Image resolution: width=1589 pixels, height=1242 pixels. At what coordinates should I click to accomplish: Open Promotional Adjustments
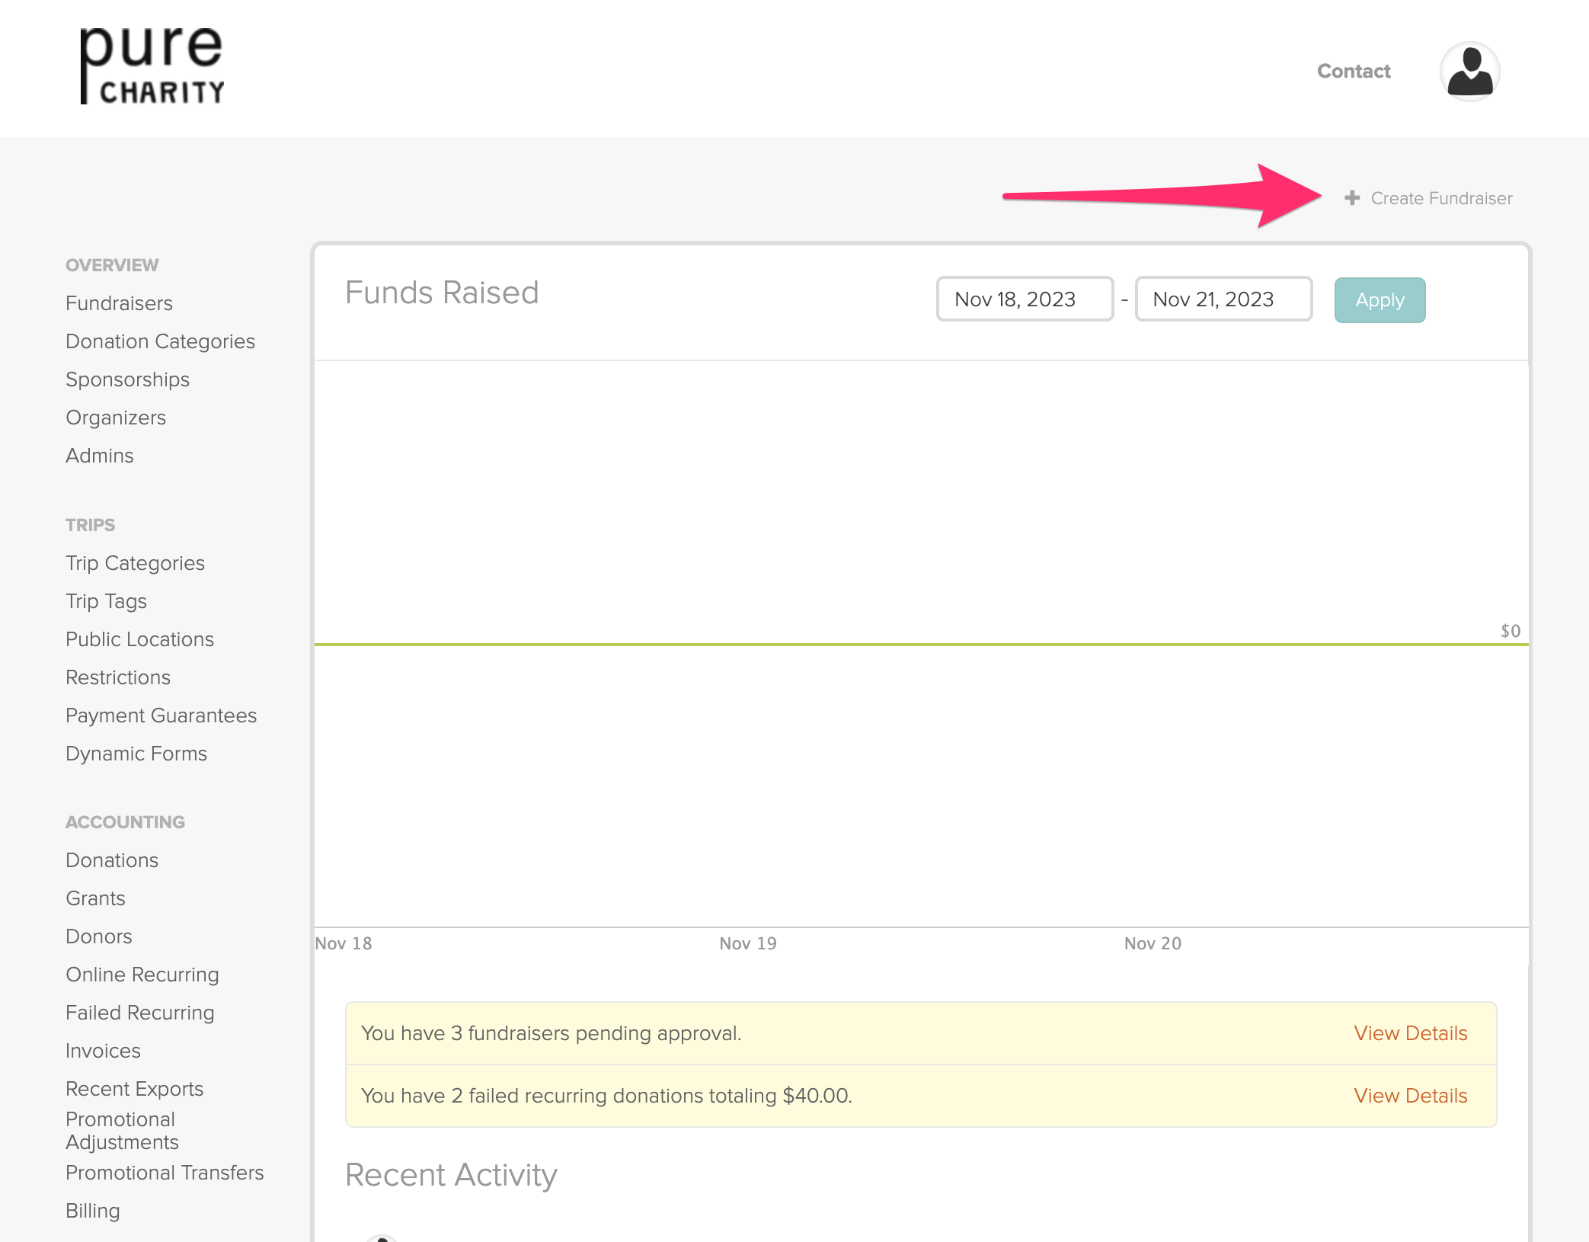[x=122, y=1131]
